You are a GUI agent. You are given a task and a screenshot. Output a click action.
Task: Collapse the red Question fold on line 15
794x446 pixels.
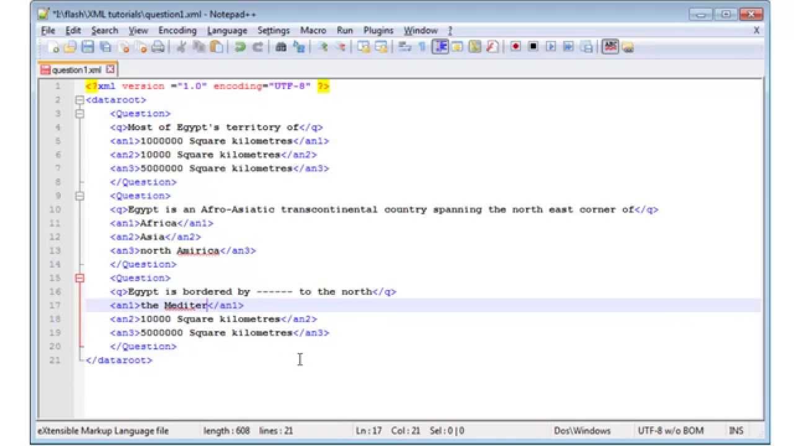point(79,278)
